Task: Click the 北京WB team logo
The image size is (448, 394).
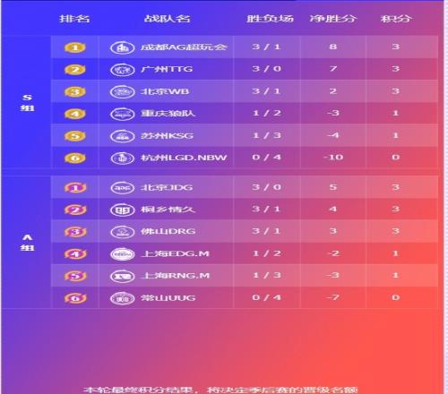Action: pyautogui.click(x=122, y=91)
